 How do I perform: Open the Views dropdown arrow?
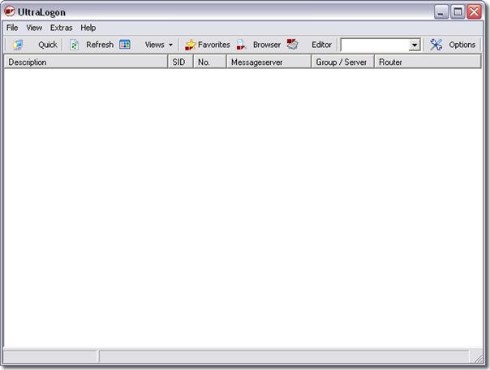170,45
